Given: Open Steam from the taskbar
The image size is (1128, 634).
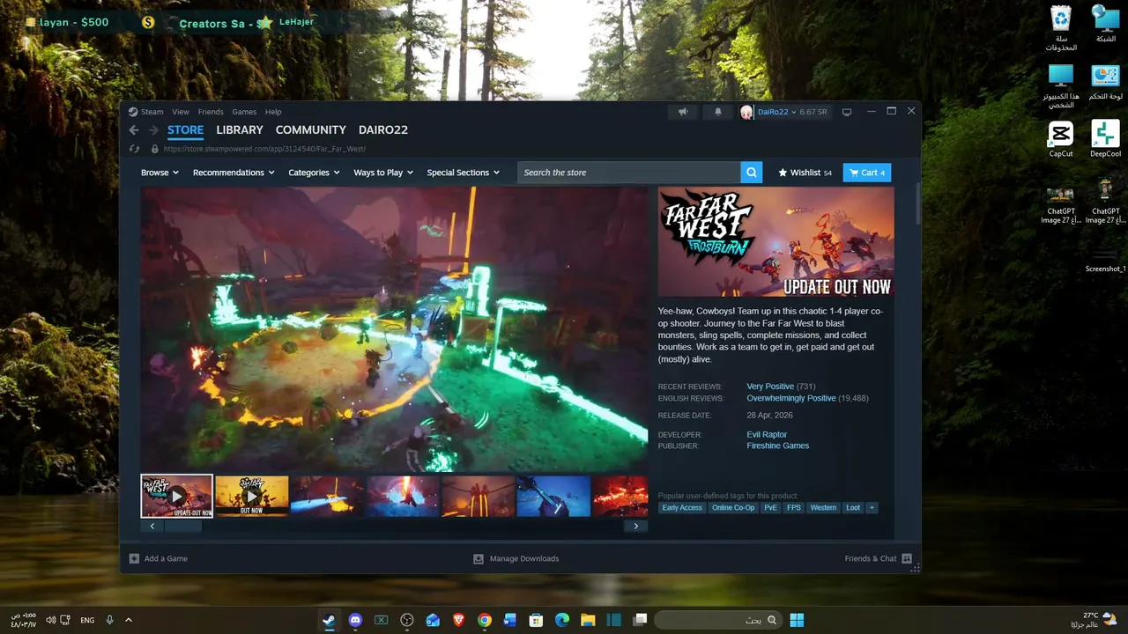Looking at the screenshot, I should (329, 620).
